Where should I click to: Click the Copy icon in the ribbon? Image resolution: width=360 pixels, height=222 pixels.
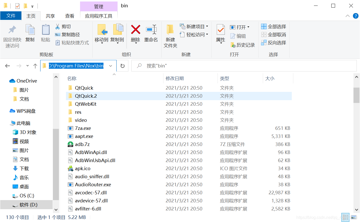pos(30,30)
